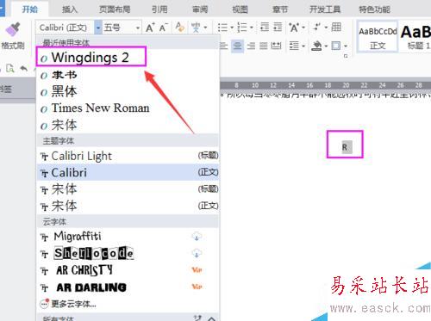
Task: Toggle justify alignment
Action: [264, 46]
